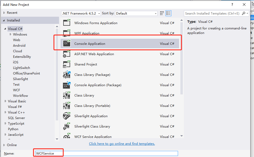Screen dimensions: 254x157
Task: Switch to medium icons list view
Action: point(168,13)
